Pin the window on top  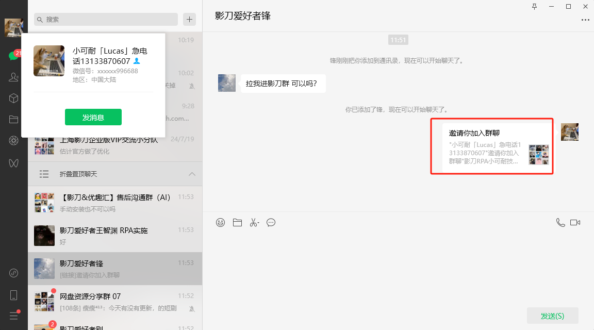[x=535, y=6]
